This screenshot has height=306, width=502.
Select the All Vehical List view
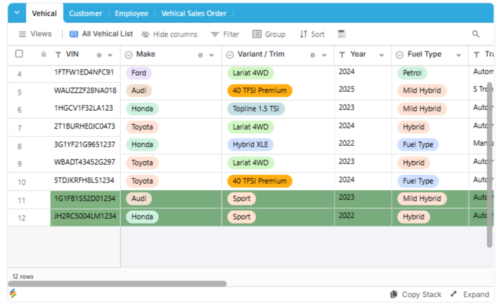[101, 34]
